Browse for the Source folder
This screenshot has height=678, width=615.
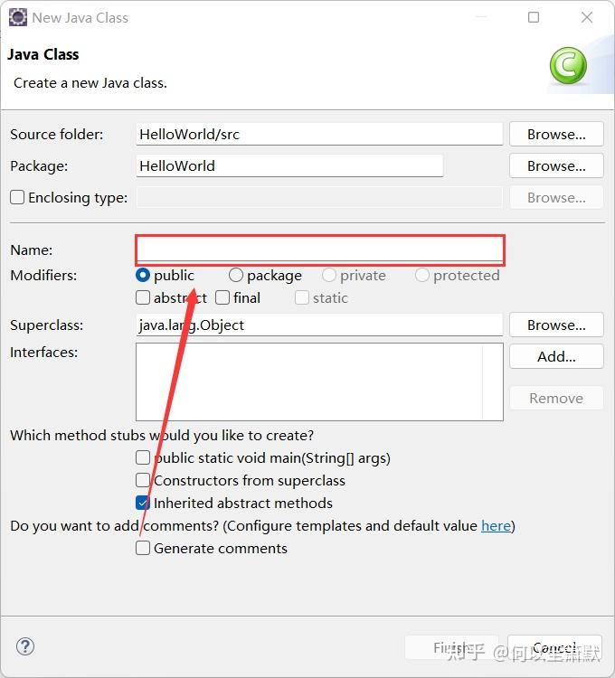(556, 134)
